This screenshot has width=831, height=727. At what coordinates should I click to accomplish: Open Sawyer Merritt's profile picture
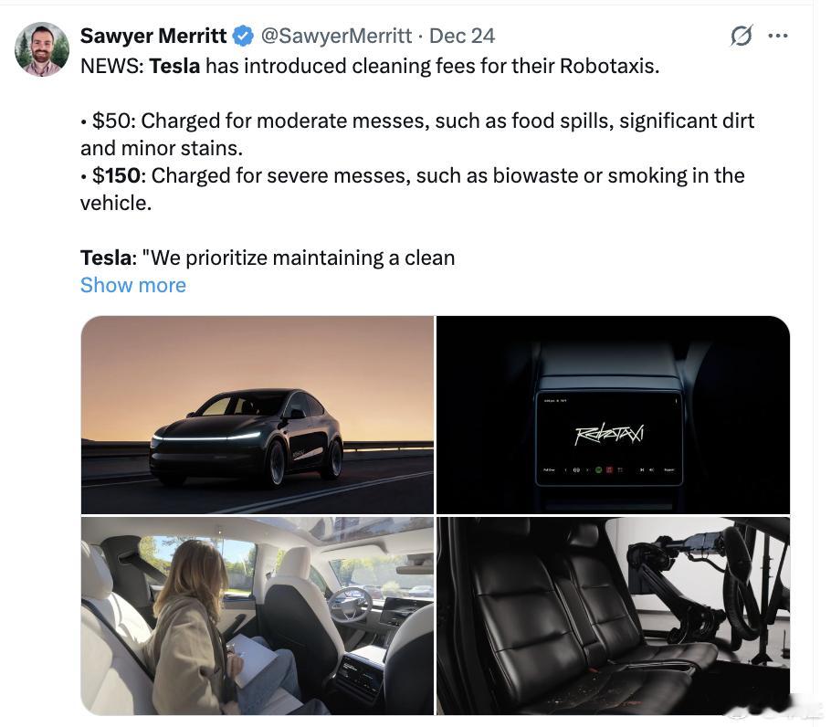[x=42, y=49]
